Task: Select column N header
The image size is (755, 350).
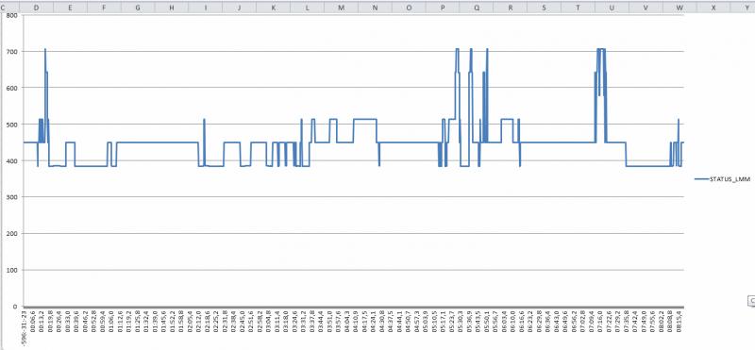Action: [x=375, y=8]
